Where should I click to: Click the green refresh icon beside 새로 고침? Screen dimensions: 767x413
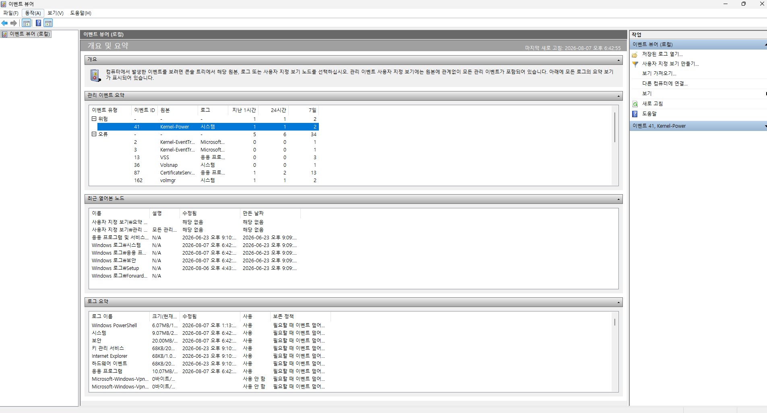click(x=635, y=104)
